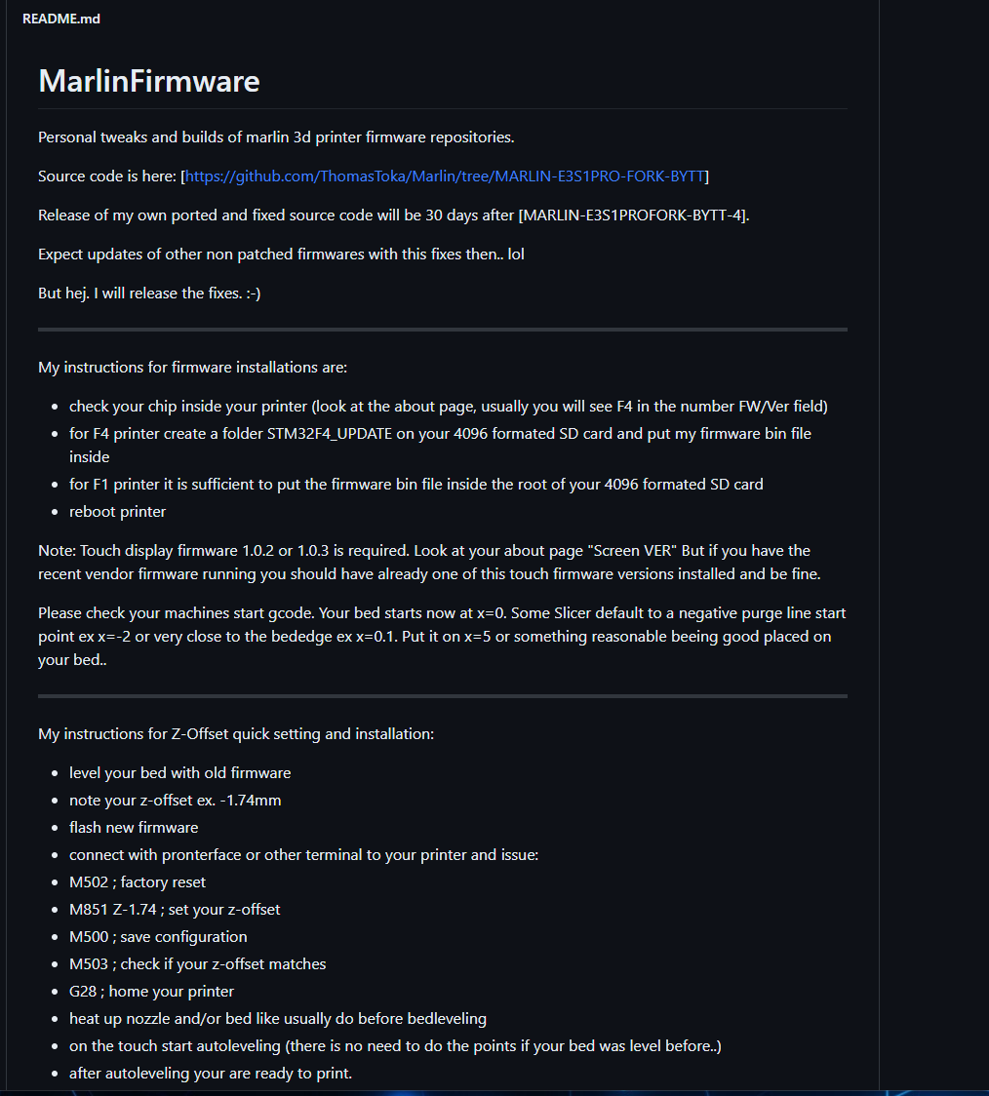Click the MarlinFirmware heading

(x=149, y=80)
